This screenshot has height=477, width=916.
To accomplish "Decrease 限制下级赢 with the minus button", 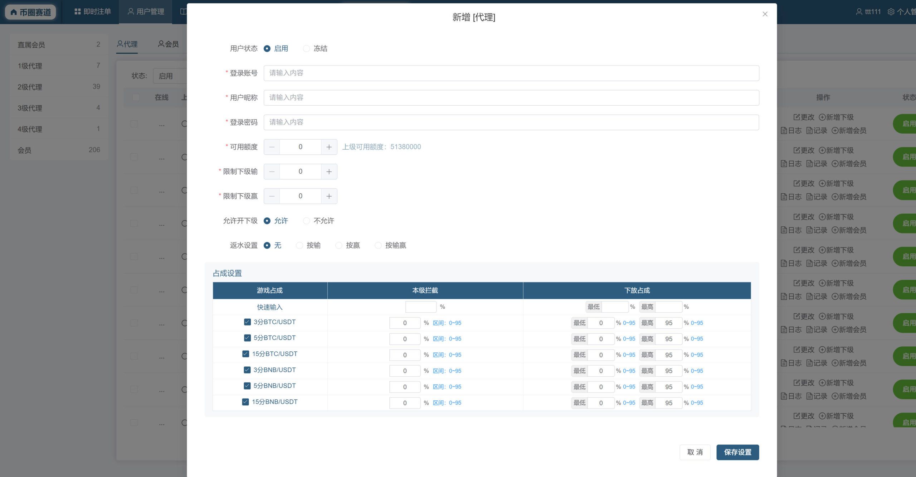I will (x=272, y=196).
